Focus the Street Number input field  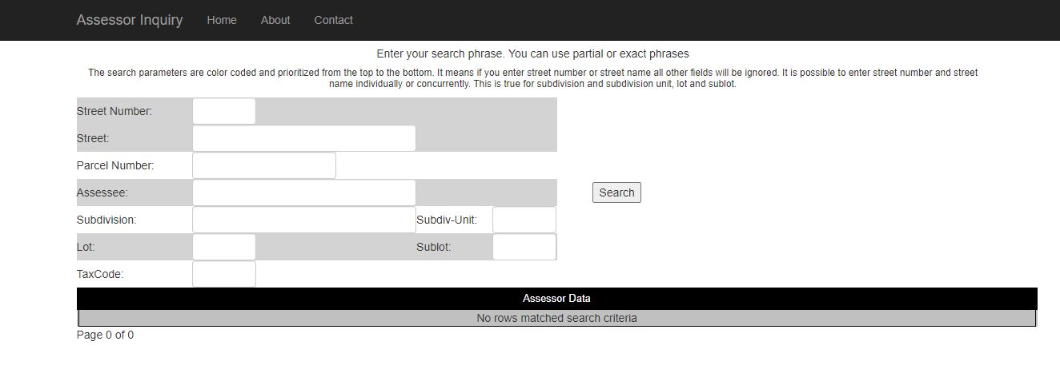click(x=224, y=111)
